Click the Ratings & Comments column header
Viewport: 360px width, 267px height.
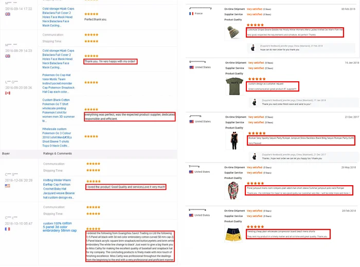(58, 154)
